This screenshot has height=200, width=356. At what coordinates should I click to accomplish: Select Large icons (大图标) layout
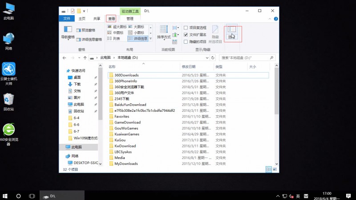(x=136, y=27)
